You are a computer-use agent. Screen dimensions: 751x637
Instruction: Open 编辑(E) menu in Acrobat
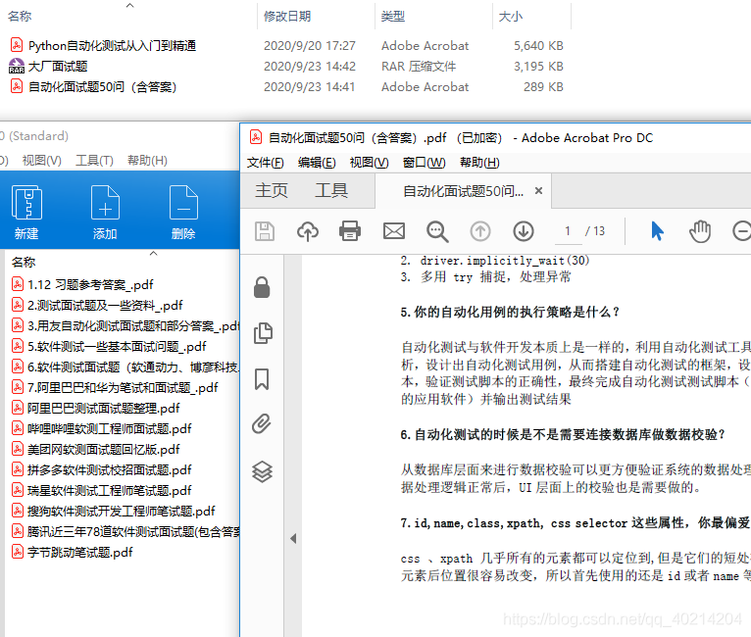(x=317, y=163)
